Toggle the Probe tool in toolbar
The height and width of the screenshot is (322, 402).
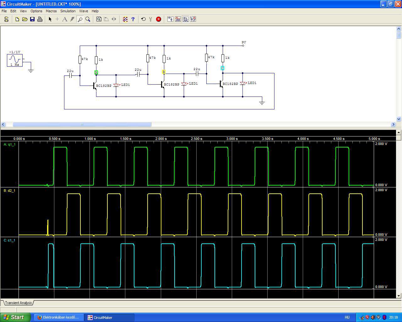[x=80, y=19]
